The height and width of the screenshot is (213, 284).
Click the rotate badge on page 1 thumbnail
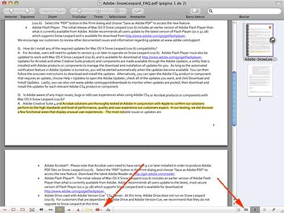272,40
